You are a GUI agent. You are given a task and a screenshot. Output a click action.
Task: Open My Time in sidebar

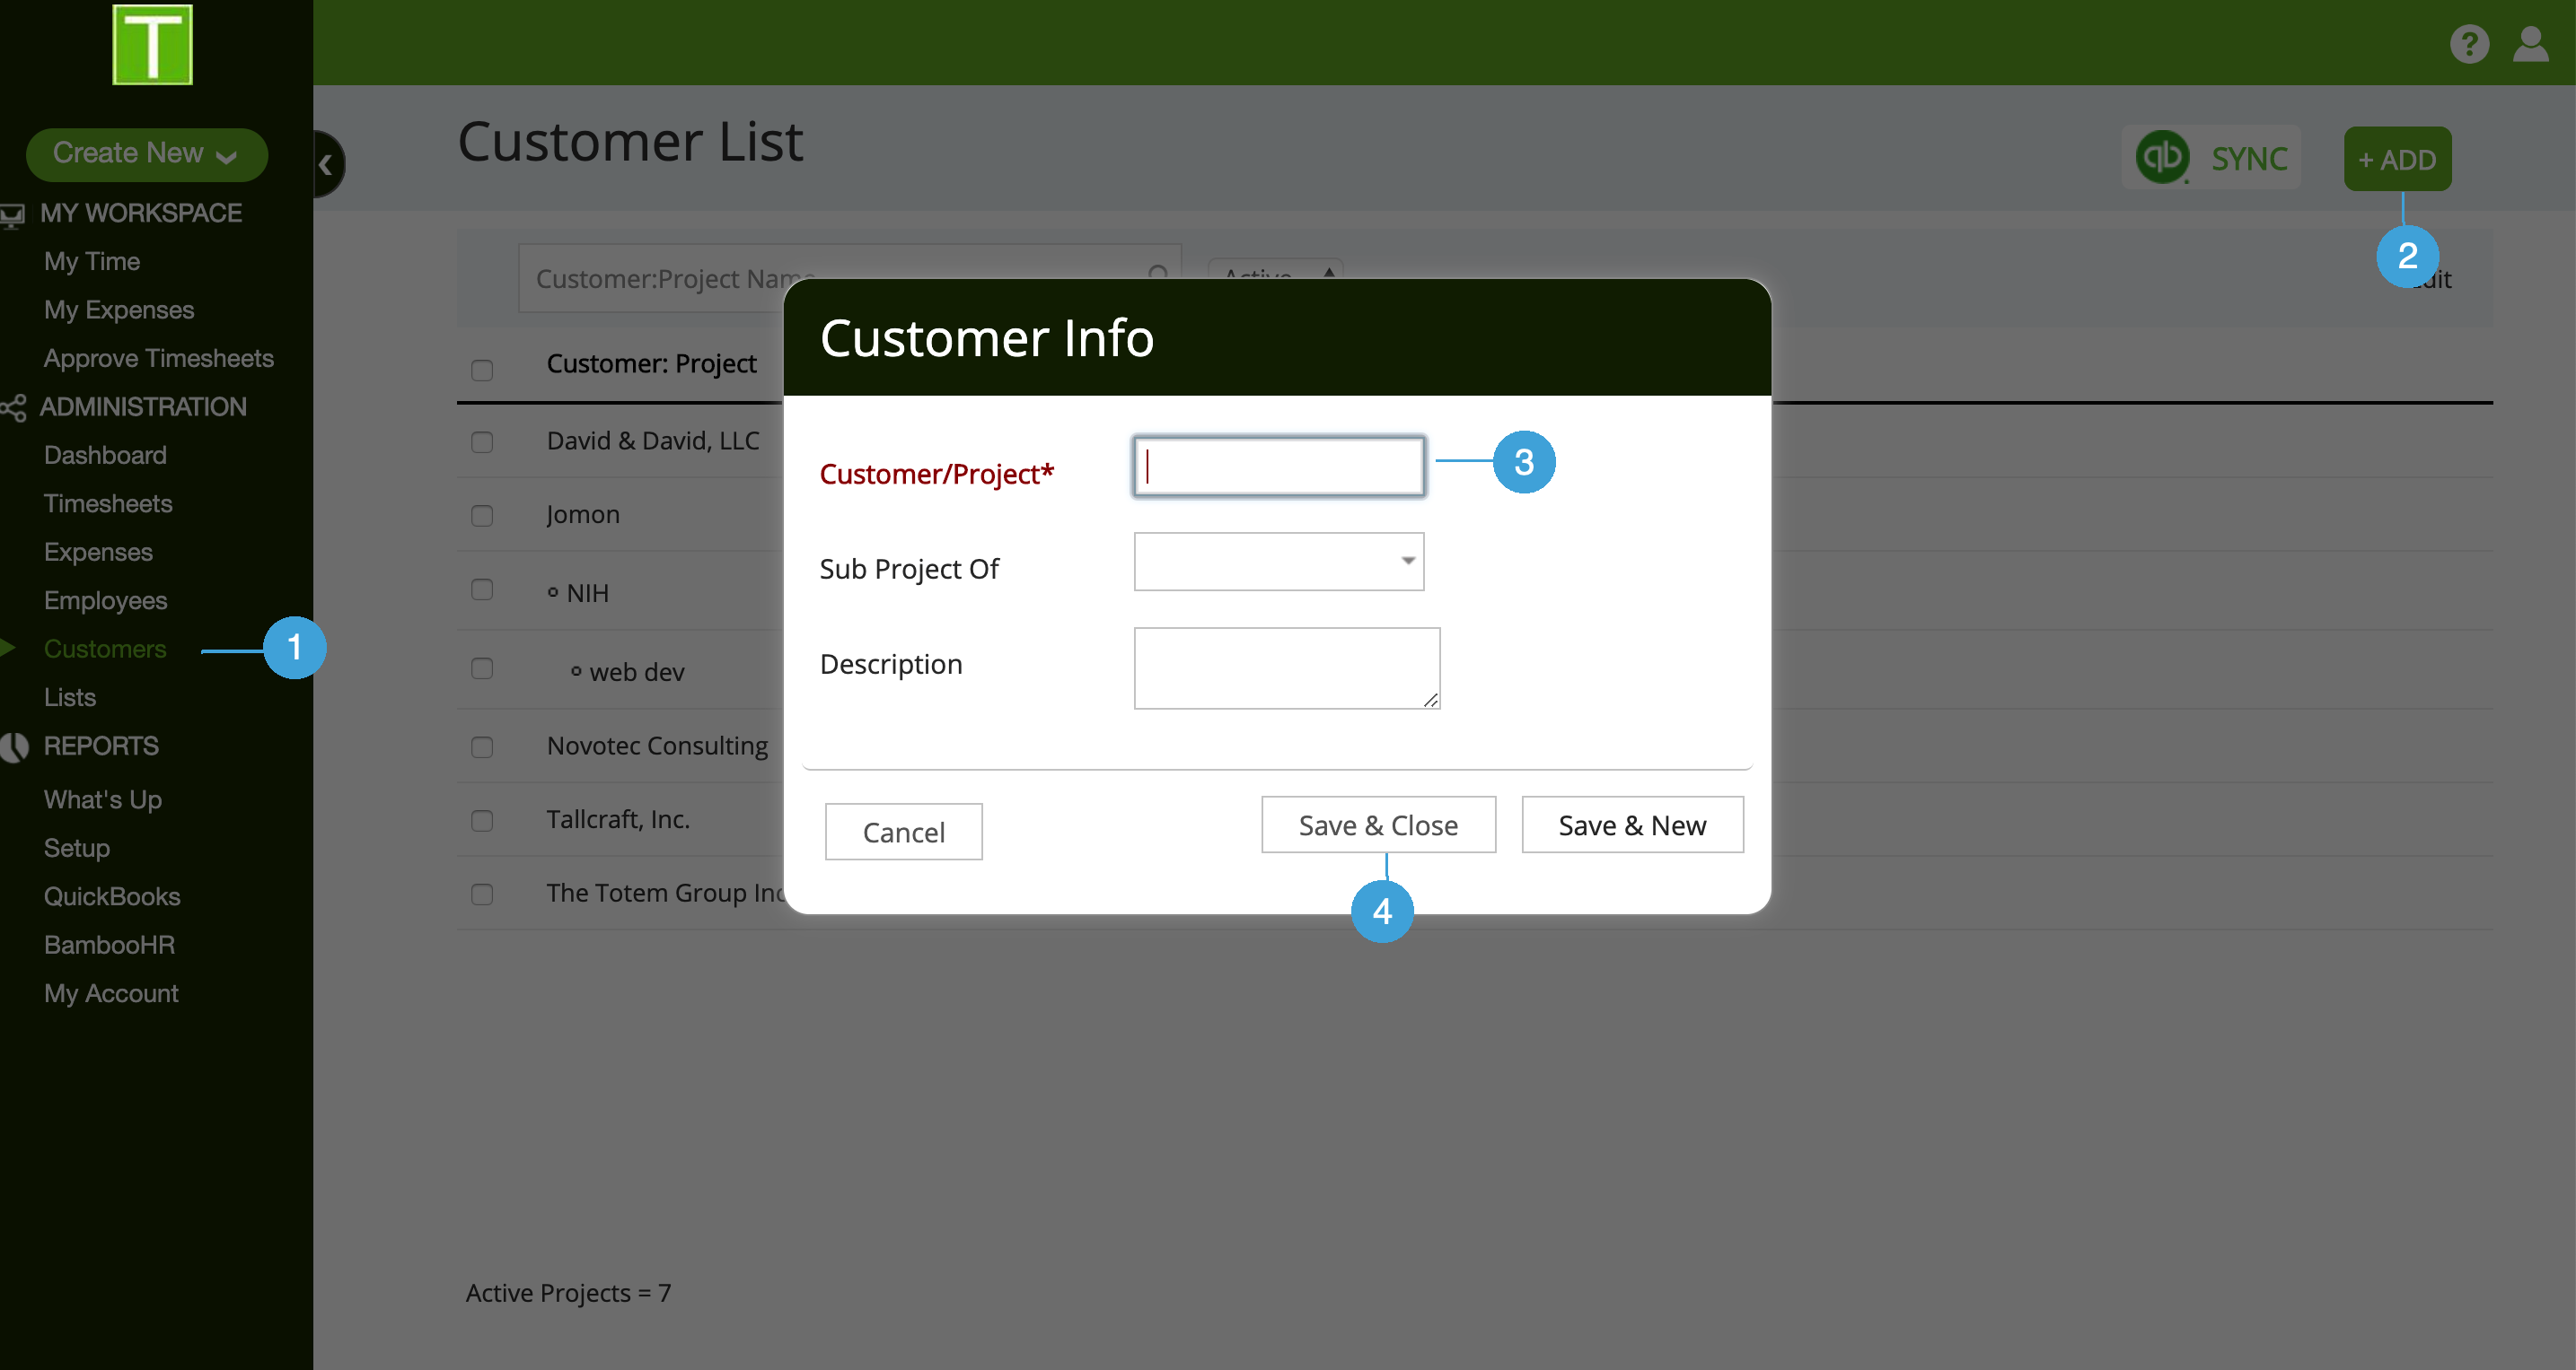tap(92, 262)
